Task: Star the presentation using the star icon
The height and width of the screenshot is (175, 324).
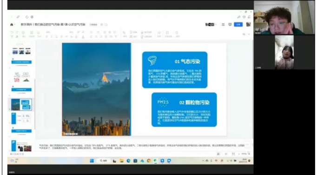Action: 102,24
